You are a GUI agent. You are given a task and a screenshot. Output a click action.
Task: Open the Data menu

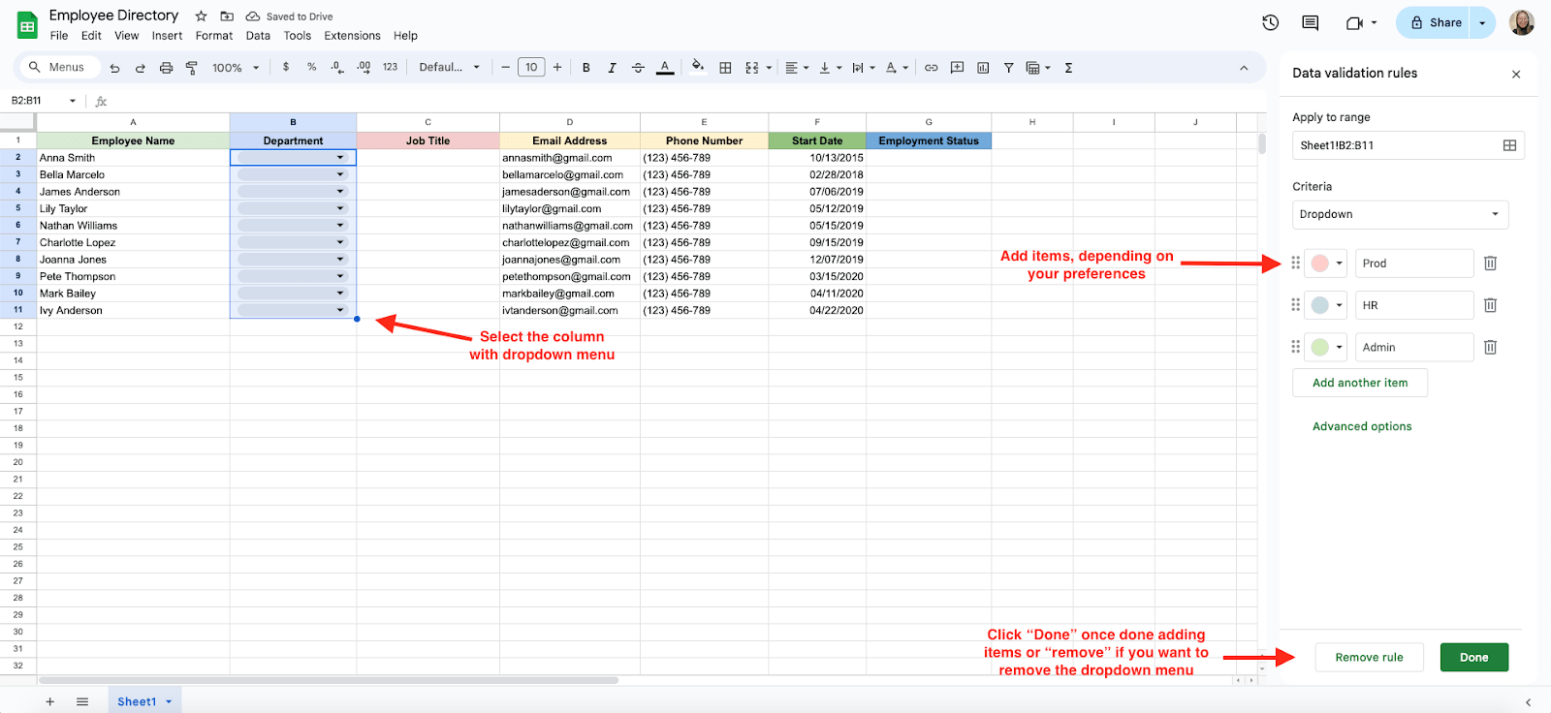[x=258, y=36]
